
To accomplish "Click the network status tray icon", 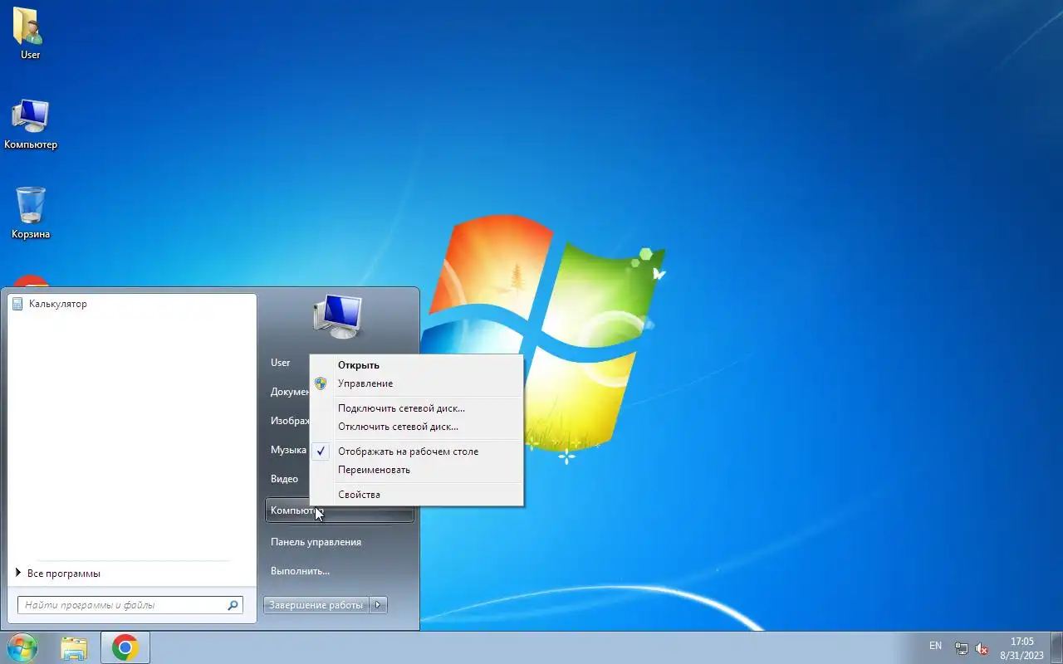I will pyautogui.click(x=961, y=648).
